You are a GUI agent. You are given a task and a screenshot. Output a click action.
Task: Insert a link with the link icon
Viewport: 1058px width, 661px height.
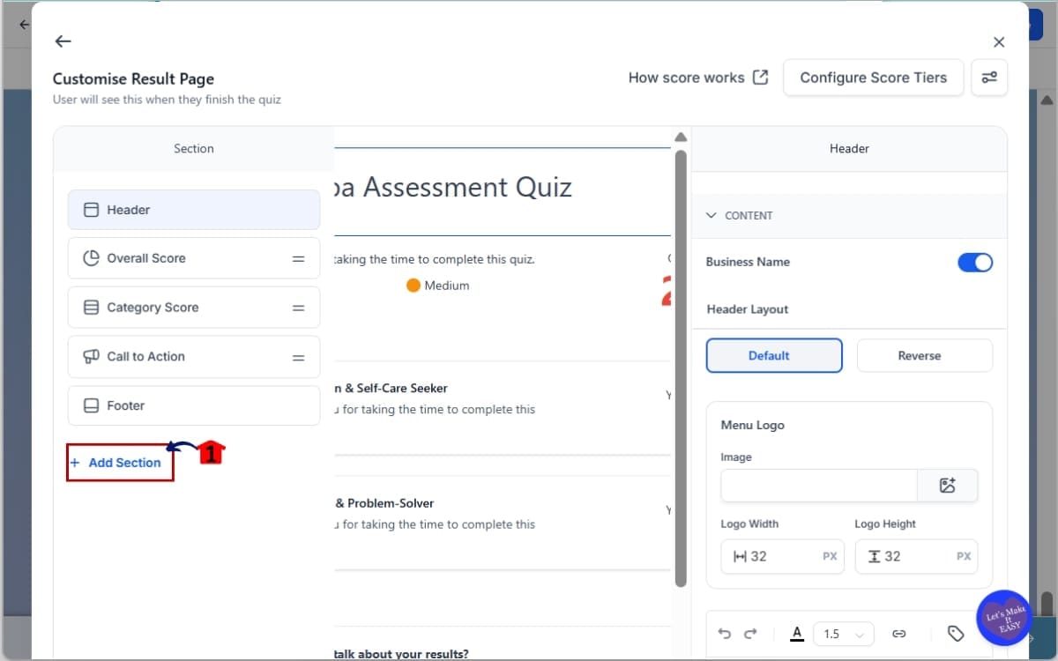(x=899, y=634)
